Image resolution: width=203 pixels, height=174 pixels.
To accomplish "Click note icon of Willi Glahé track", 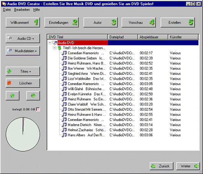I will pos(64,89).
